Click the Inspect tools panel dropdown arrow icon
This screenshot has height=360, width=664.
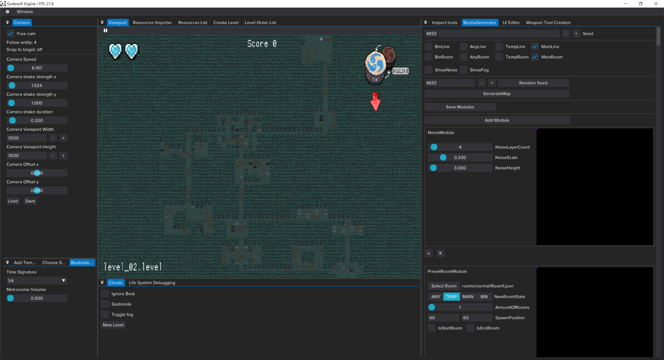click(x=426, y=23)
